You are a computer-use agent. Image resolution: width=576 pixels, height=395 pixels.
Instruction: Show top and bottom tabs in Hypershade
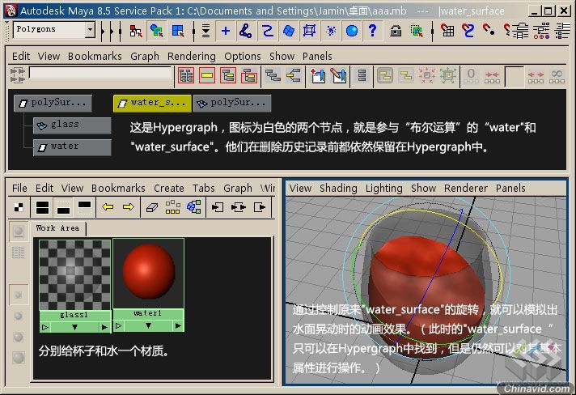coord(42,207)
